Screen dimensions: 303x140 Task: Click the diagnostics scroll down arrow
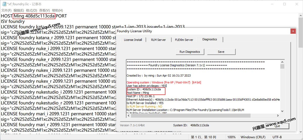[x=282, y=112]
